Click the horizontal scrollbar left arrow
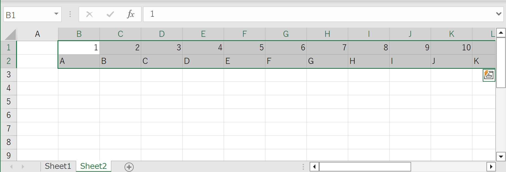The image size is (506, 172). point(314,167)
